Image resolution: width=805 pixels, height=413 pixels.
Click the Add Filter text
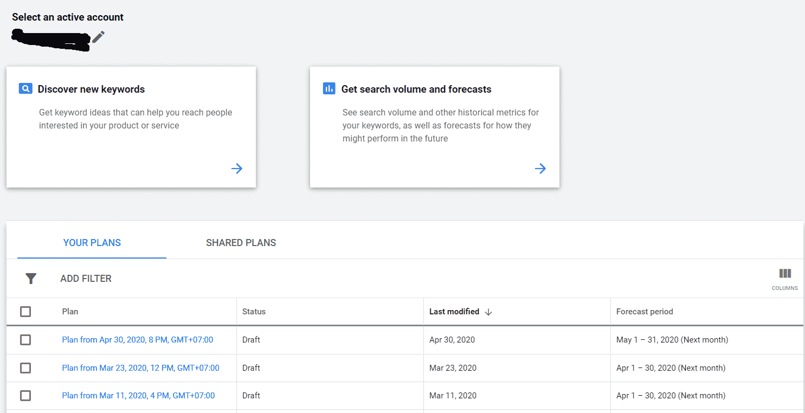[86, 279]
